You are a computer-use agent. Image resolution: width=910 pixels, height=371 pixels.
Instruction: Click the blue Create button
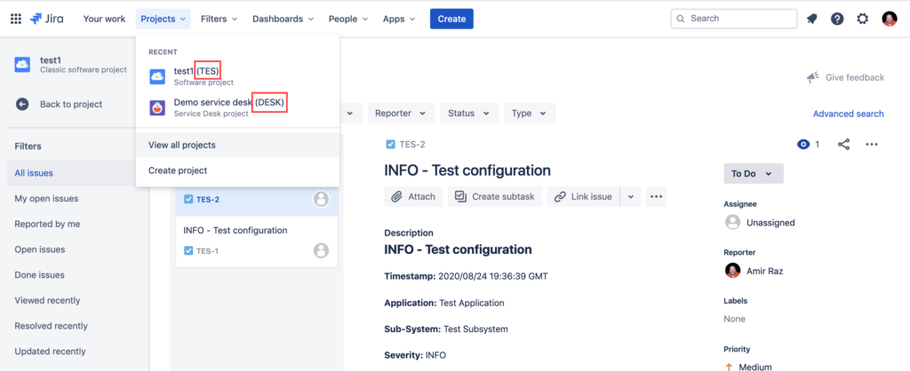[451, 19]
